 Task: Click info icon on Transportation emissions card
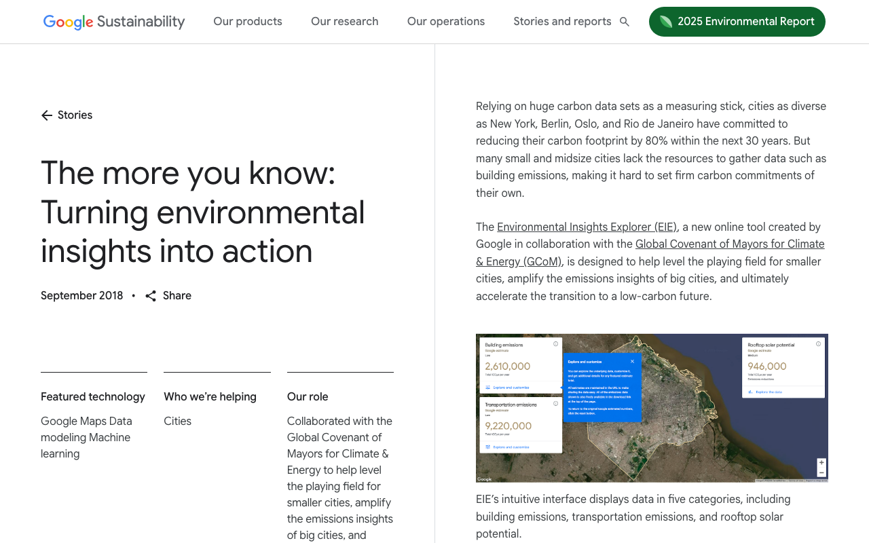[555, 403]
